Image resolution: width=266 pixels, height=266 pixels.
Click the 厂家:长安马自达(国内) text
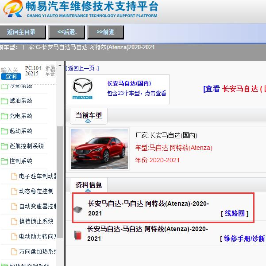click(166, 136)
